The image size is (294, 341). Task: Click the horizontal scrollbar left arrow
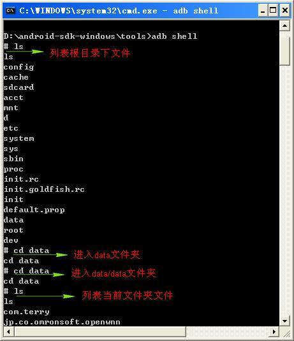coord(9,332)
